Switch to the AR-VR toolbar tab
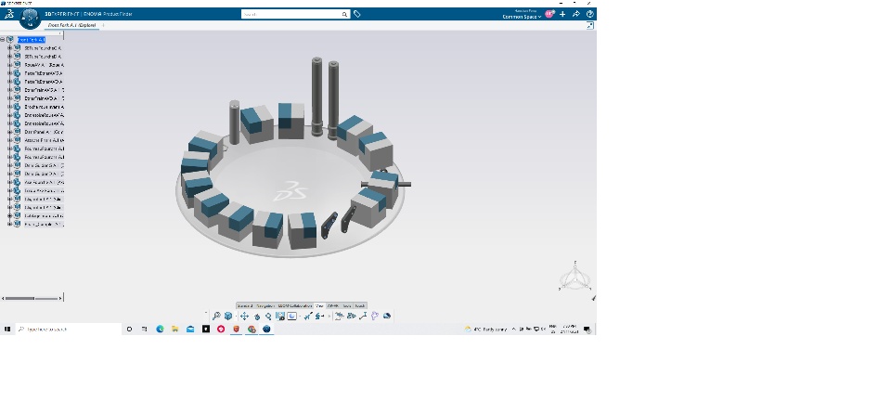 pyautogui.click(x=333, y=305)
